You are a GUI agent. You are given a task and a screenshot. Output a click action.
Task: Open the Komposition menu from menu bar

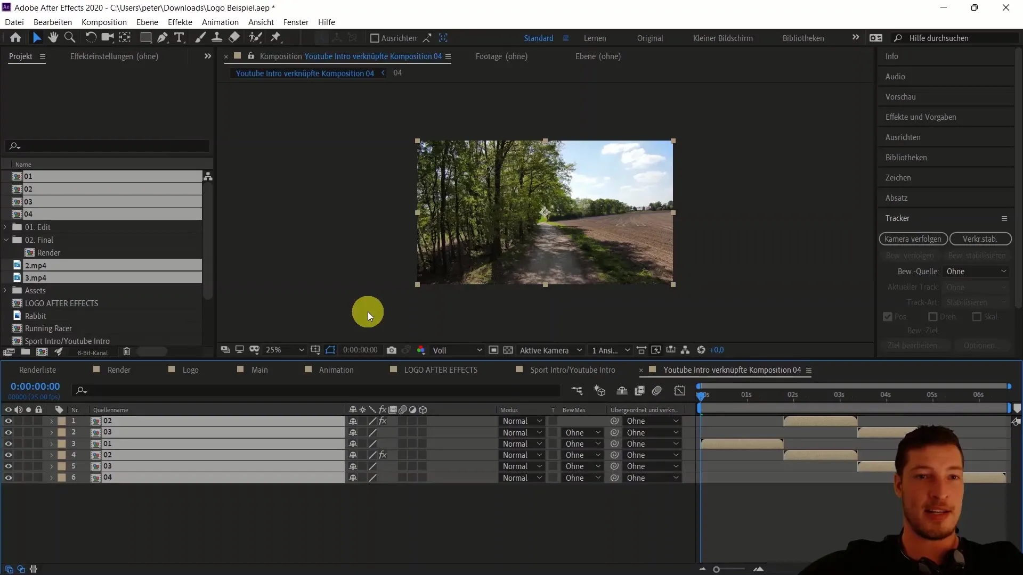(x=104, y=22)
